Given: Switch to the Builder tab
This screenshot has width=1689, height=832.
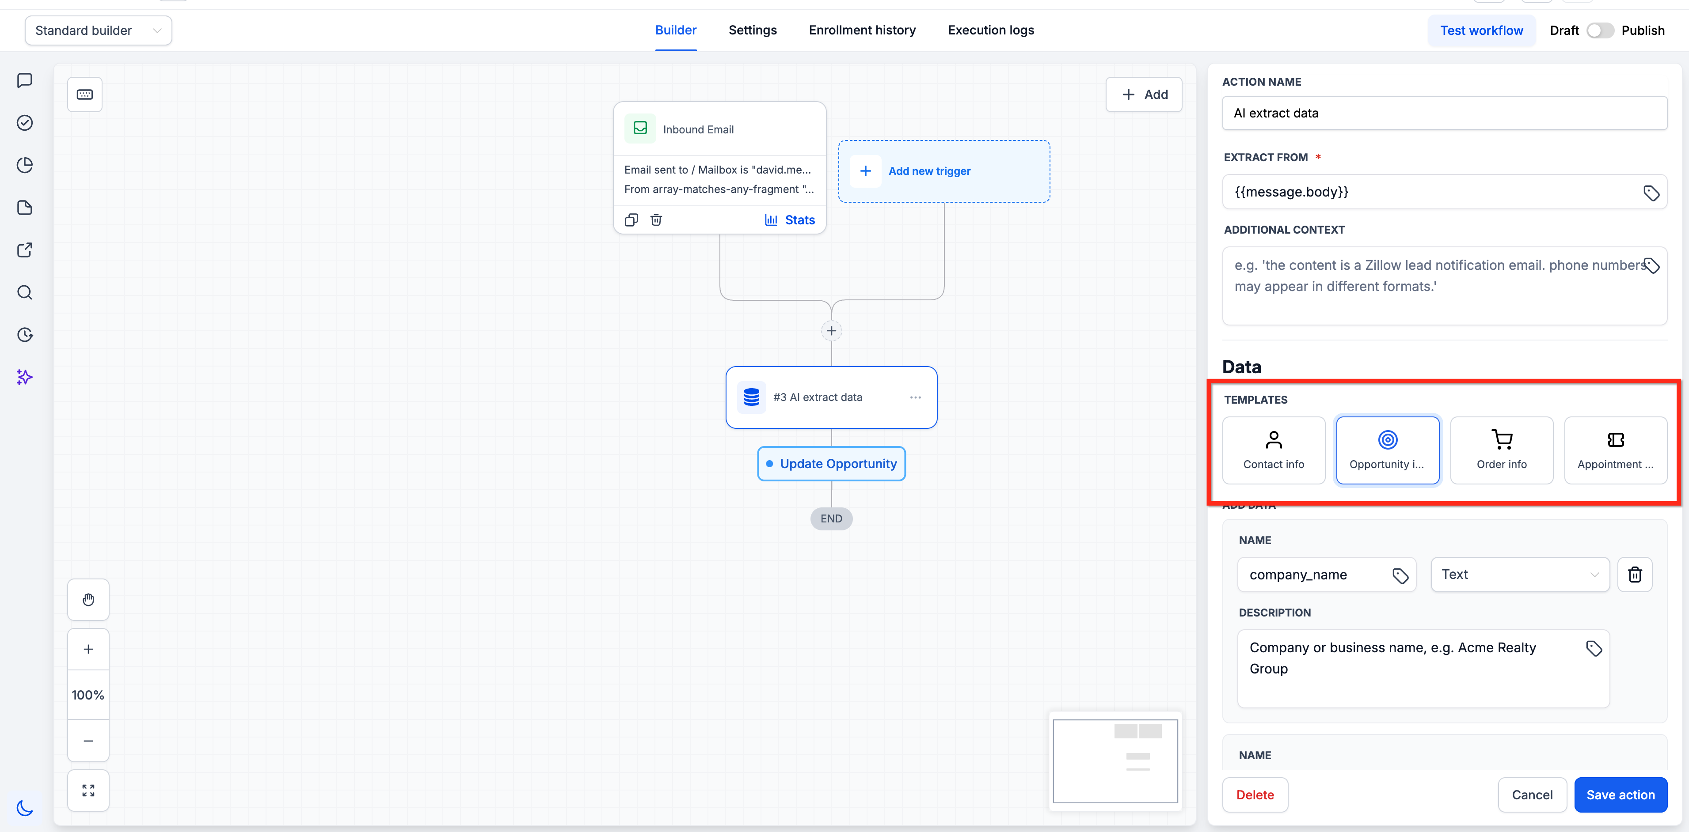Looking at the screenshot, I should (x=676, y=30).
